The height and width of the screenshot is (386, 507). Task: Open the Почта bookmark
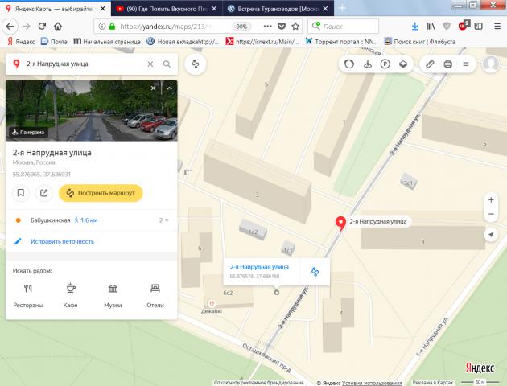(x=54, y=42)
